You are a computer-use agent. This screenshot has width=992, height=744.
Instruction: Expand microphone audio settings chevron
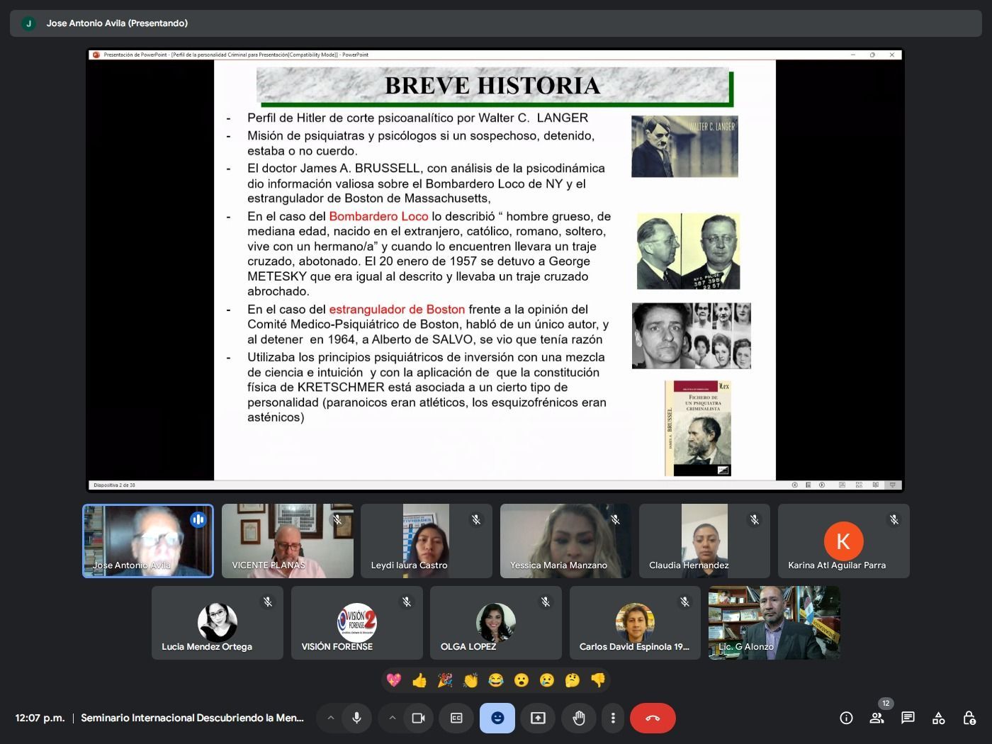(330, 718)
